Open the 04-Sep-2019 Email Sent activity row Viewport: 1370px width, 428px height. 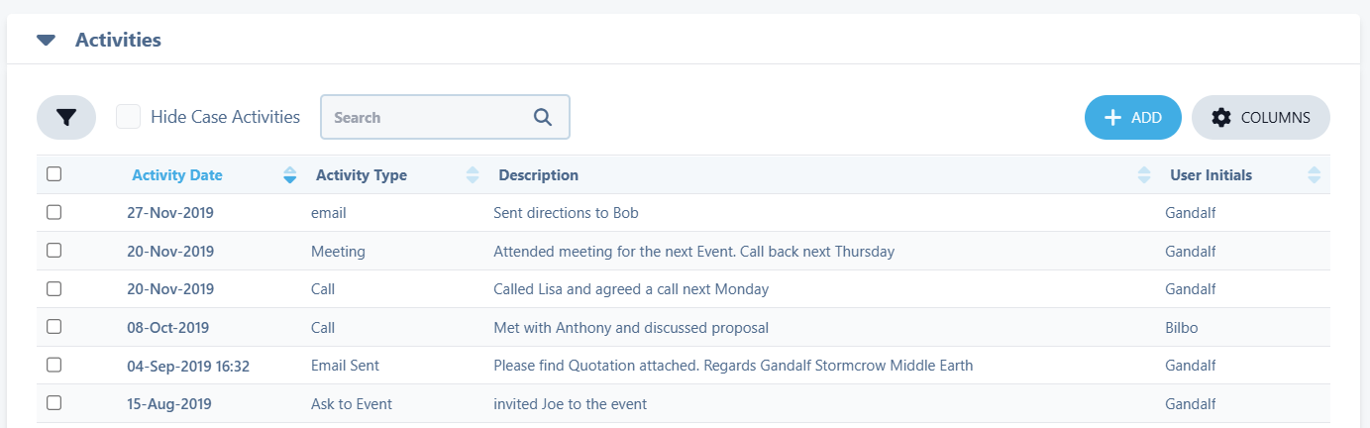[732, 366]
